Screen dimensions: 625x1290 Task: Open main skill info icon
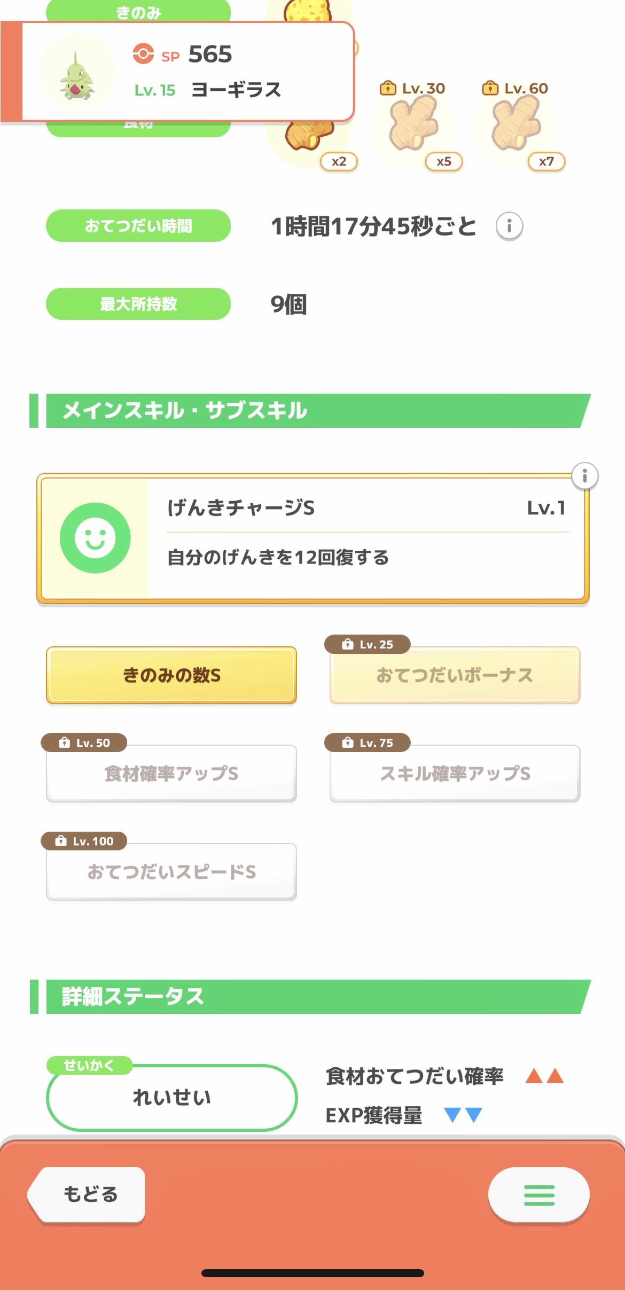[x=584, y=475]
